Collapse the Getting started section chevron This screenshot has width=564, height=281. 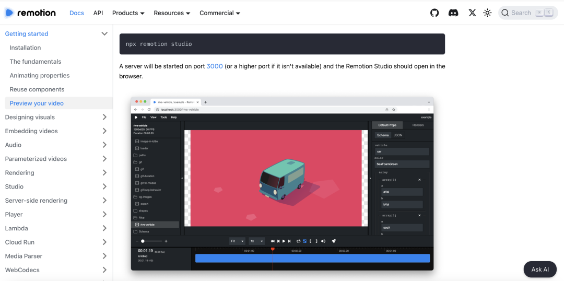104,34
